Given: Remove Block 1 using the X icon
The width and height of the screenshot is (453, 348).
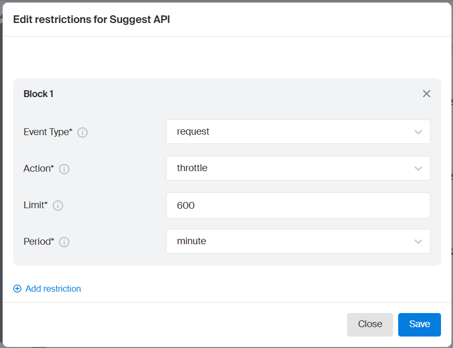Looking at the screenshot, I should (426, 94).
